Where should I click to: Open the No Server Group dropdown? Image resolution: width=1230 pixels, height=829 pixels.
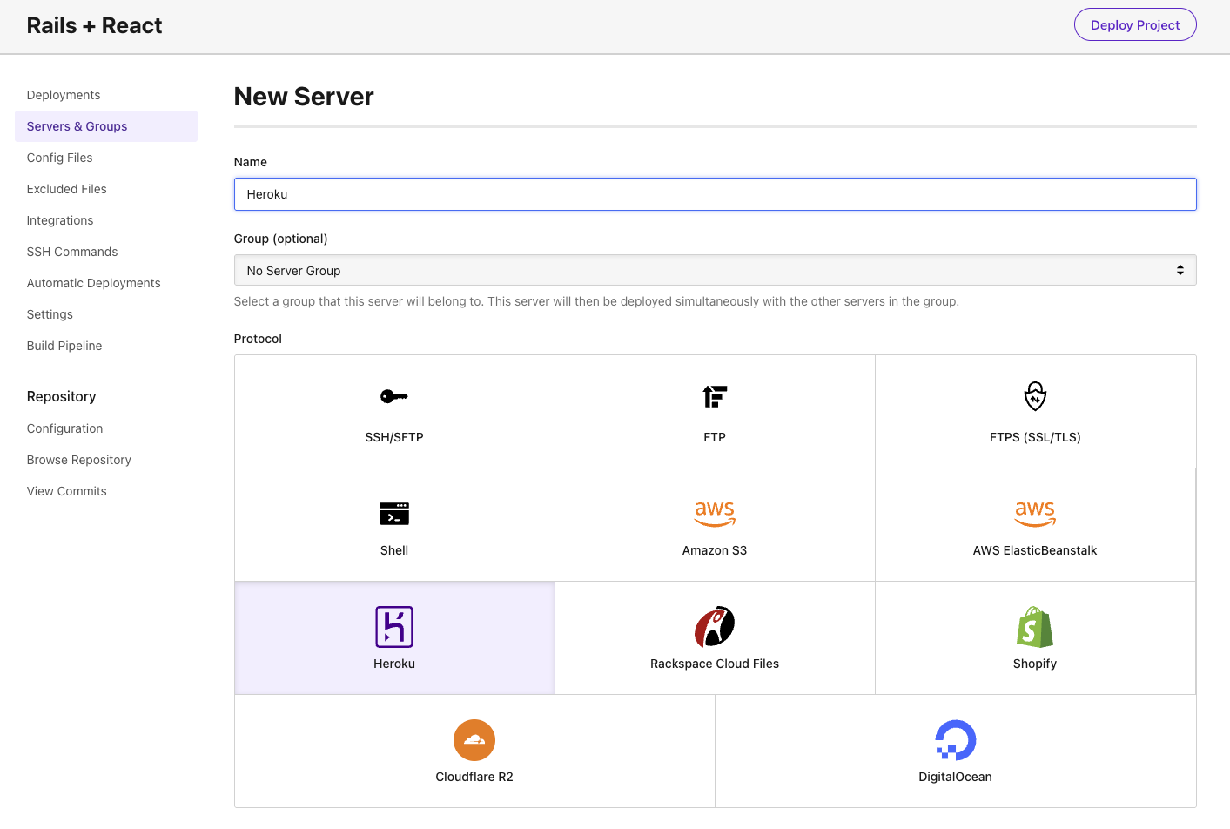[x=715, y=270]
